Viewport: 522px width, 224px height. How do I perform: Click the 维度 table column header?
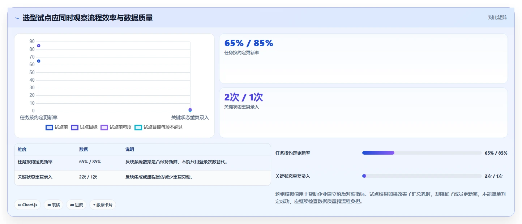tap(22, 150)
